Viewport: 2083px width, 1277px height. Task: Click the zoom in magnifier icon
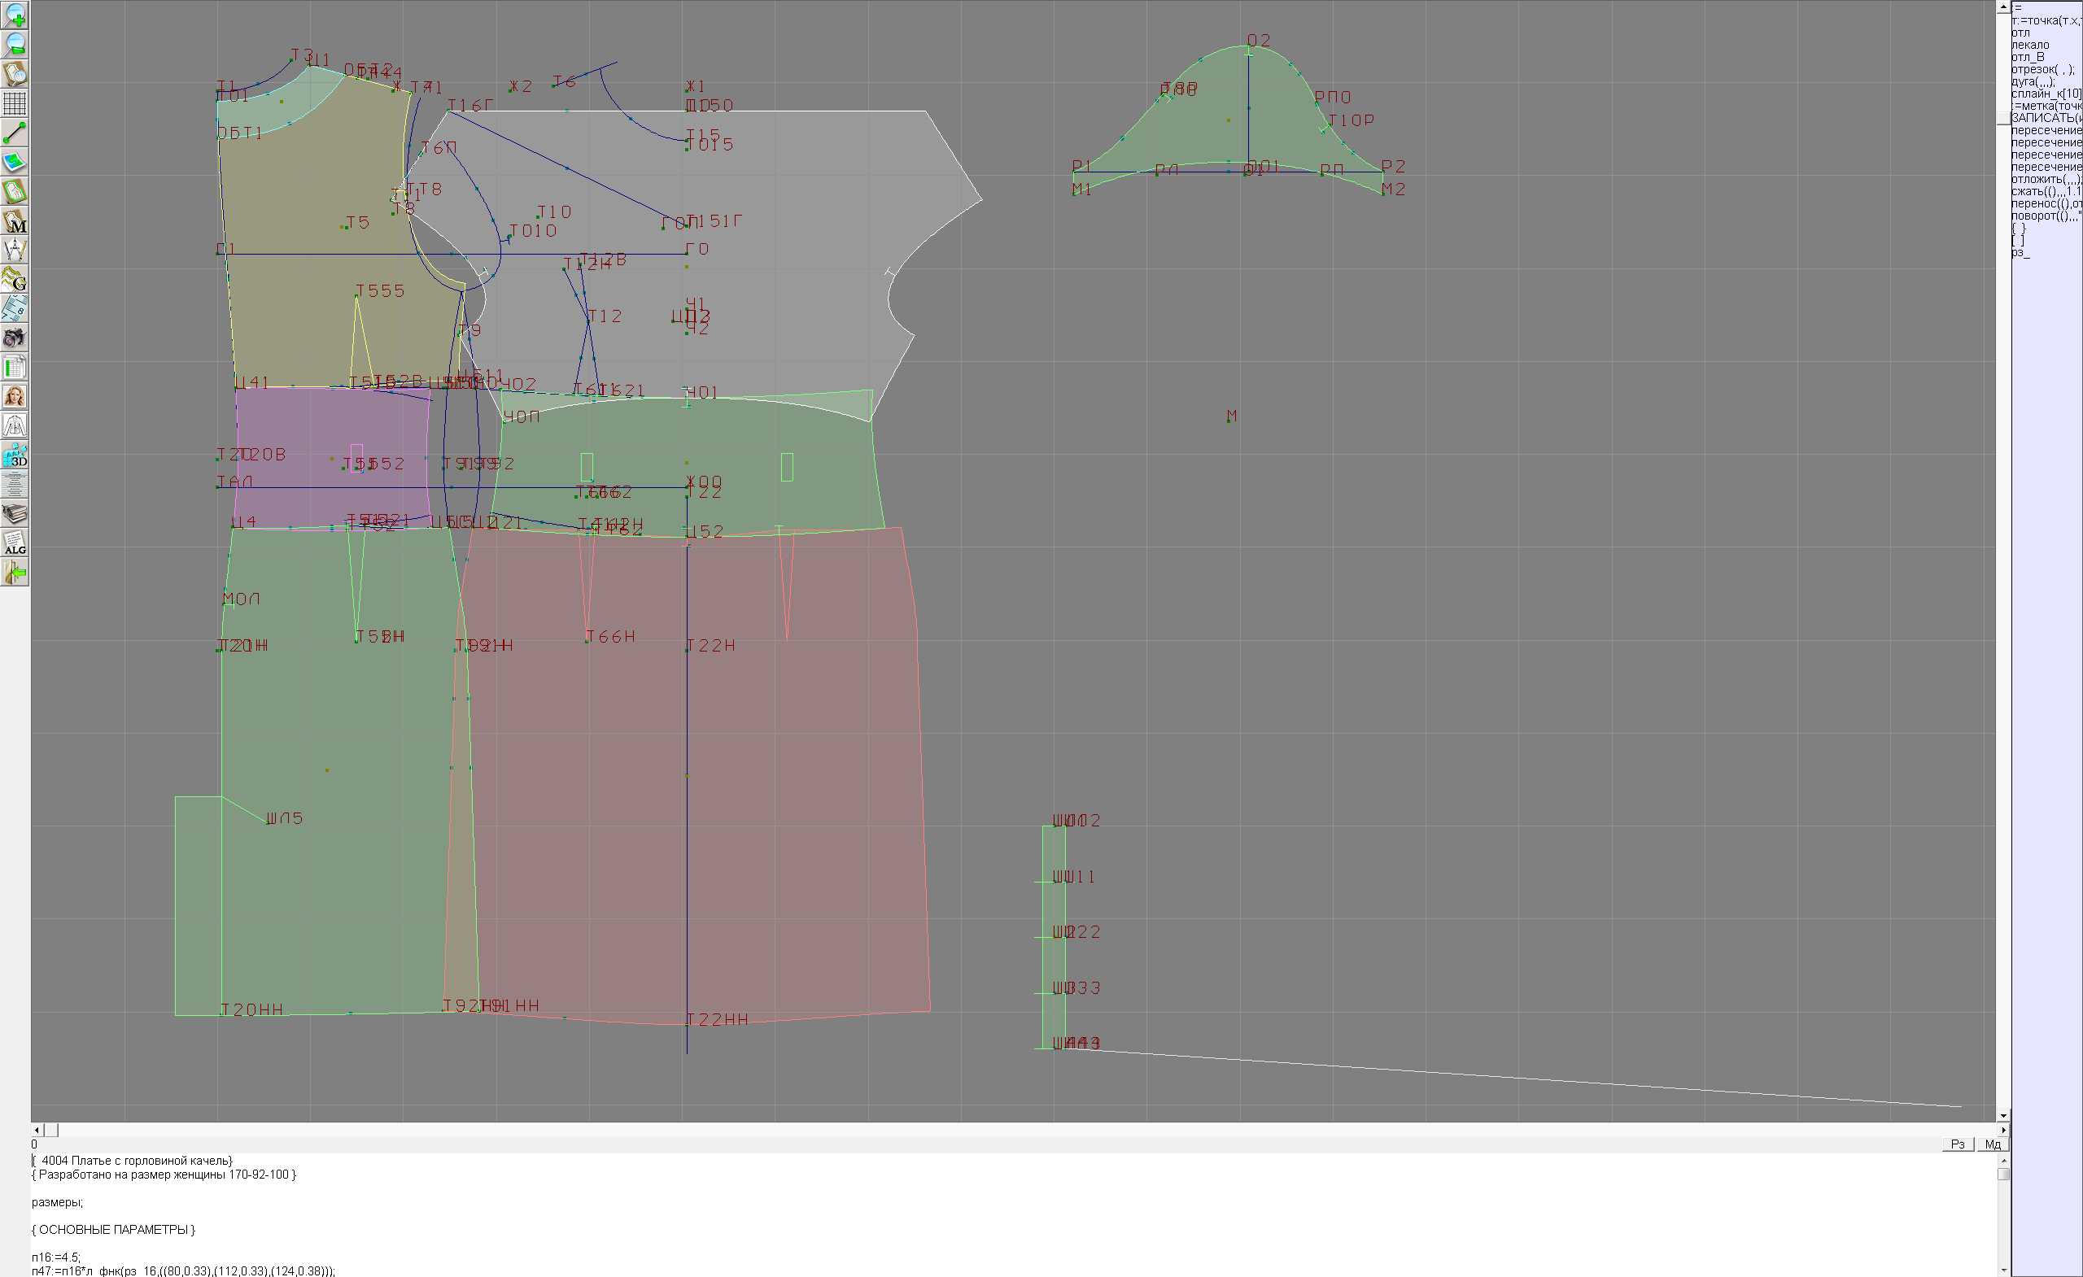(x=15, y=15)
